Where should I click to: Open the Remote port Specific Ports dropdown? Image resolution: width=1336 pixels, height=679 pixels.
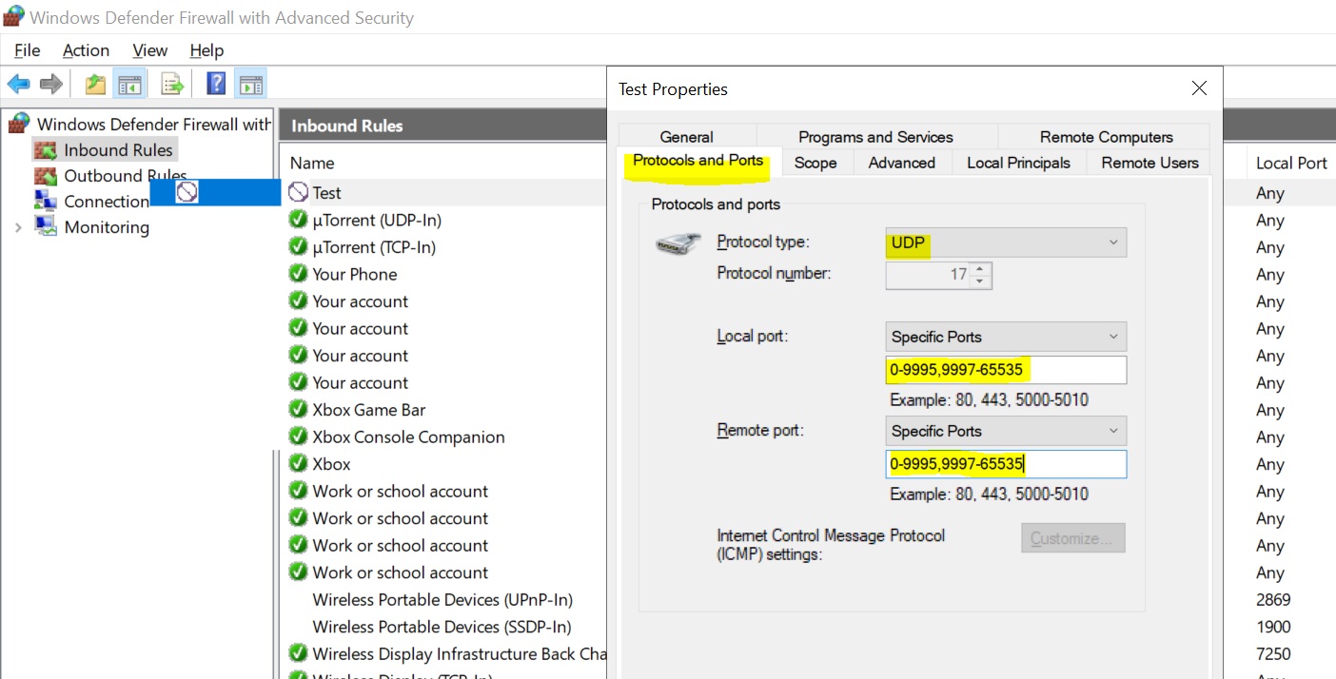(x=1006, y=431)
